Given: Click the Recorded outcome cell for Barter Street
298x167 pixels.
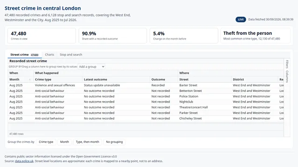Looking at the screenshot, I should pos(163,85).
